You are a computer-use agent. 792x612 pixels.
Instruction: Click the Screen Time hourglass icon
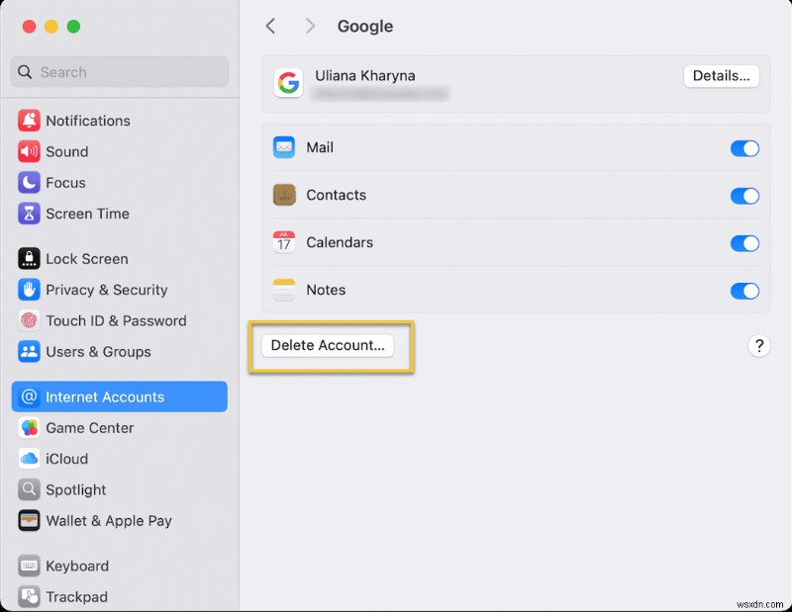tap(29, 214)
